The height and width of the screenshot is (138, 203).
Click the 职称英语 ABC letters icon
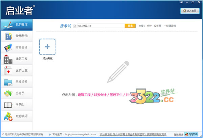tap(8, 116)
